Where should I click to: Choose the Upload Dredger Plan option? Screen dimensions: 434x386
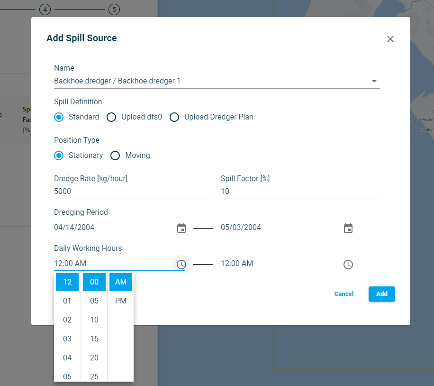coord(174,117)
